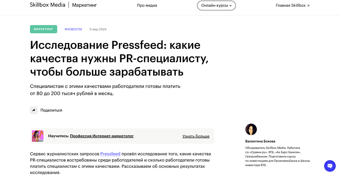Click the article headline Исследование Pressfeed

(x=119, y=58)
